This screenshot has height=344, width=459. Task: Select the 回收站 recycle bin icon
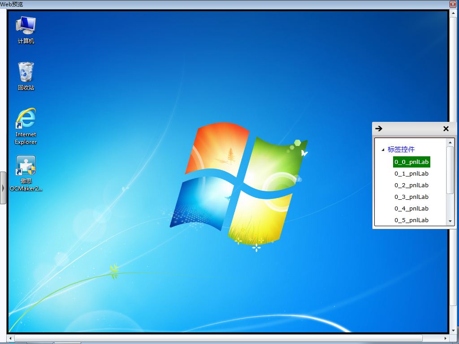(x=26, y=76)
